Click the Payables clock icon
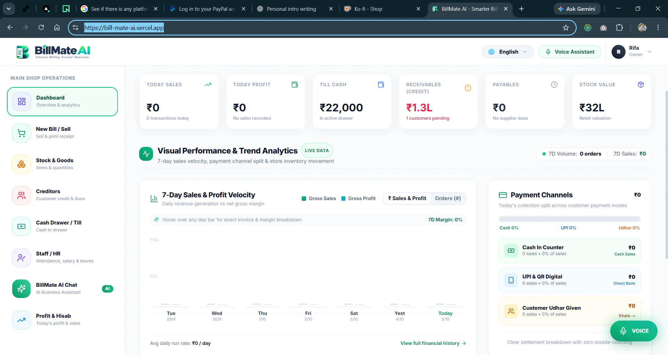The image size is (668, 355). click(x=554, y=85)
